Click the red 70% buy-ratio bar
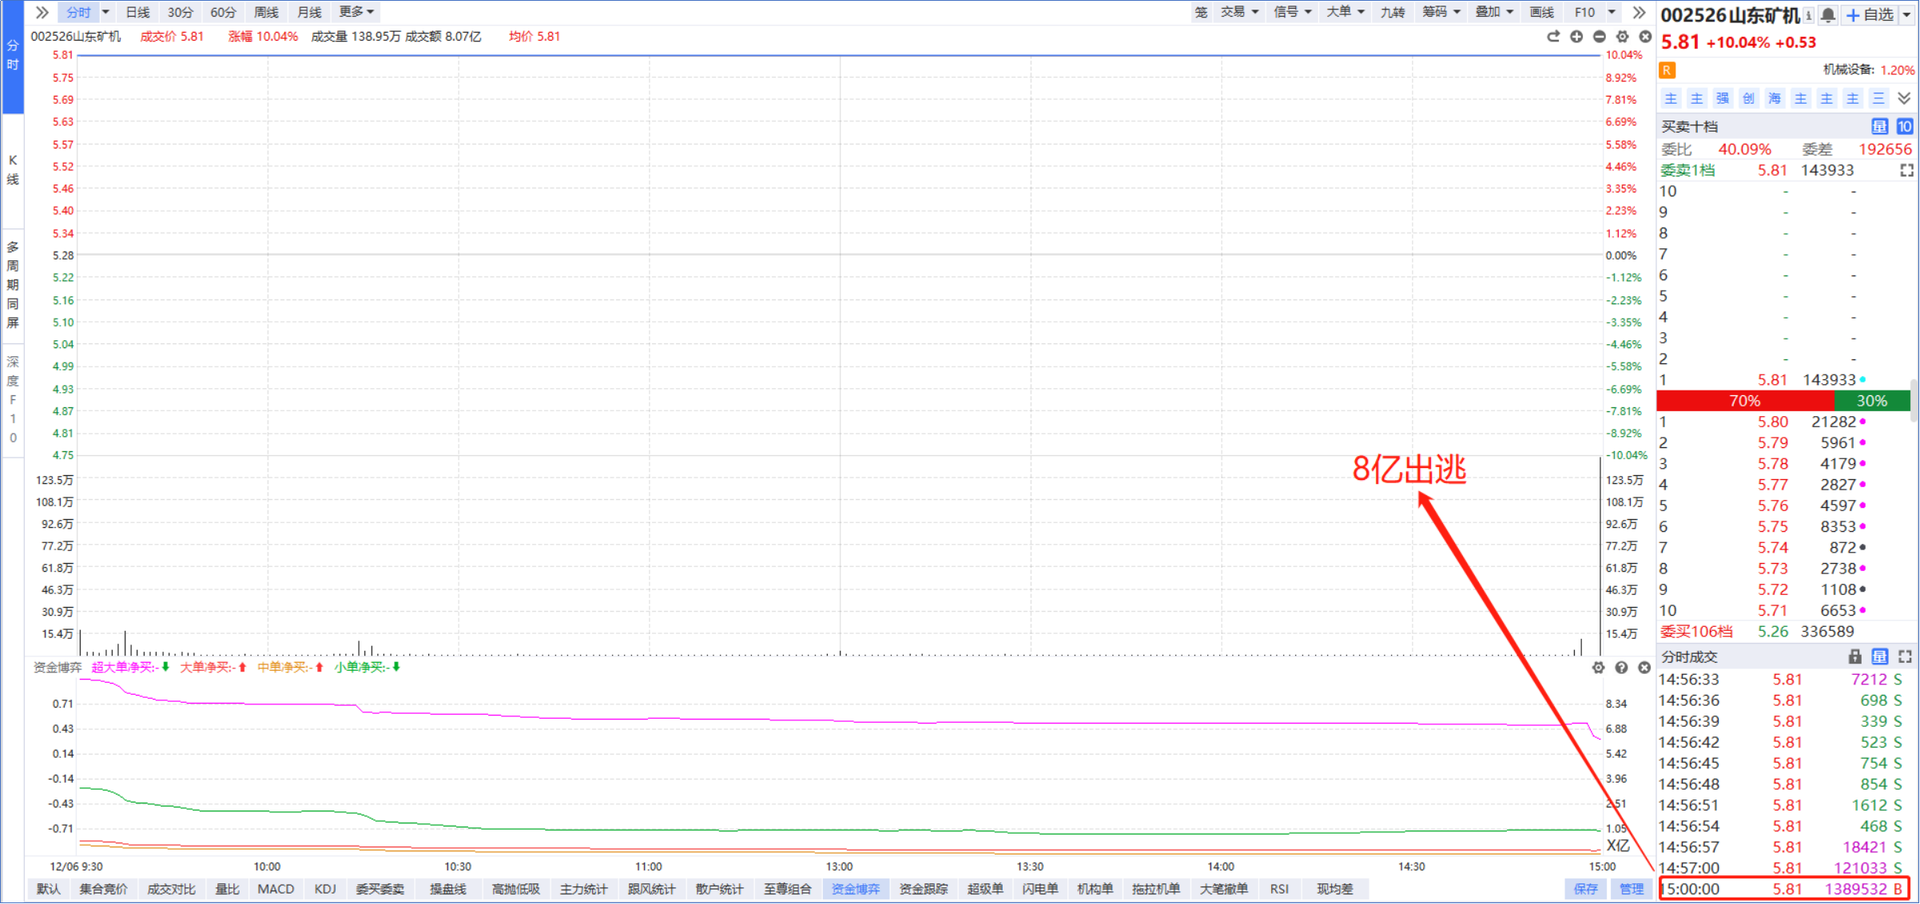Image resolution: width=1920 pixels, height=904 pixels. [1745, 401]
